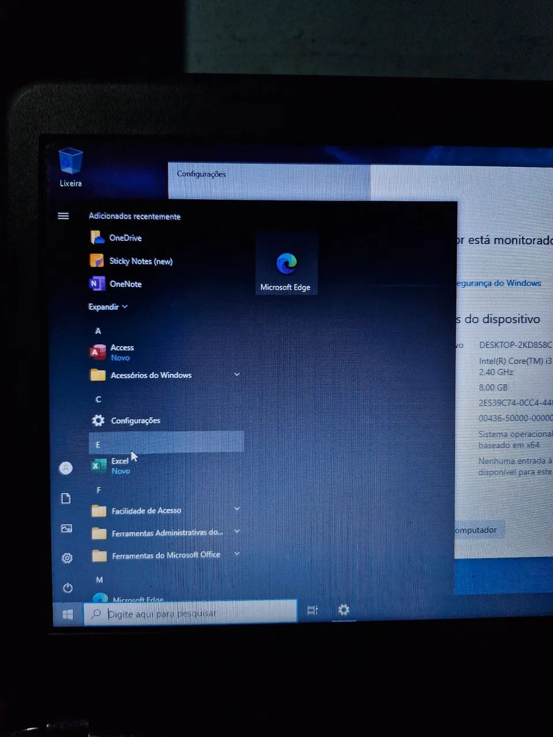Click the Settings gear on the taskbar
The image size is (553, 737).
coord(344,609)
